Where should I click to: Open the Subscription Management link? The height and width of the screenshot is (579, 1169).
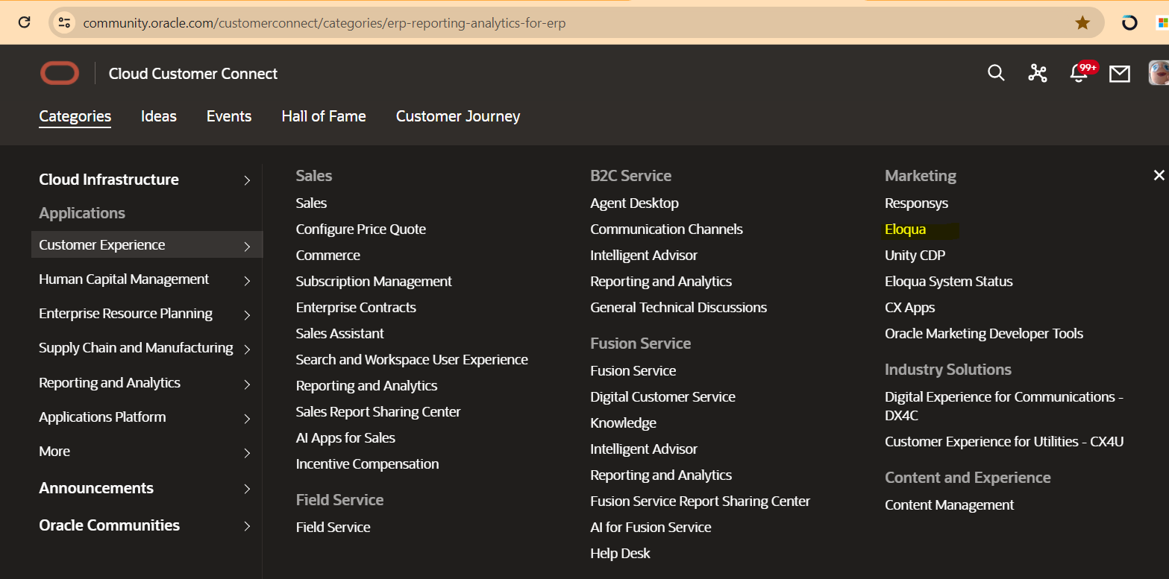pos(374,282)
